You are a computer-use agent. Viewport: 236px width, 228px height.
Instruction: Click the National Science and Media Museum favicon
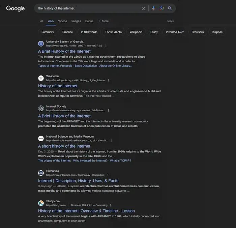41,138
